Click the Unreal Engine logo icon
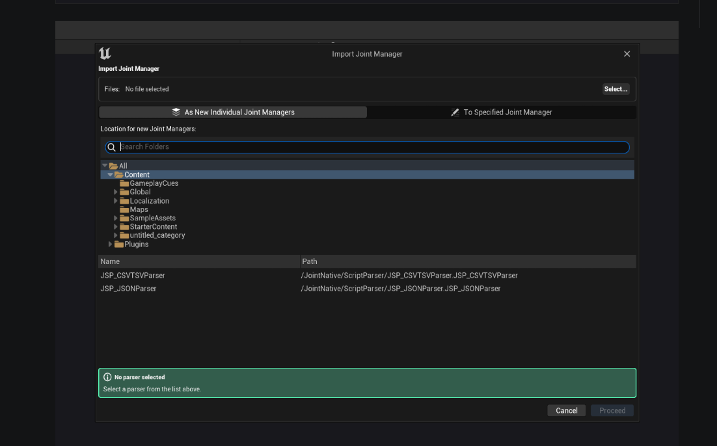The height and width of the screenshot is (446, 717). click(105, 54)
